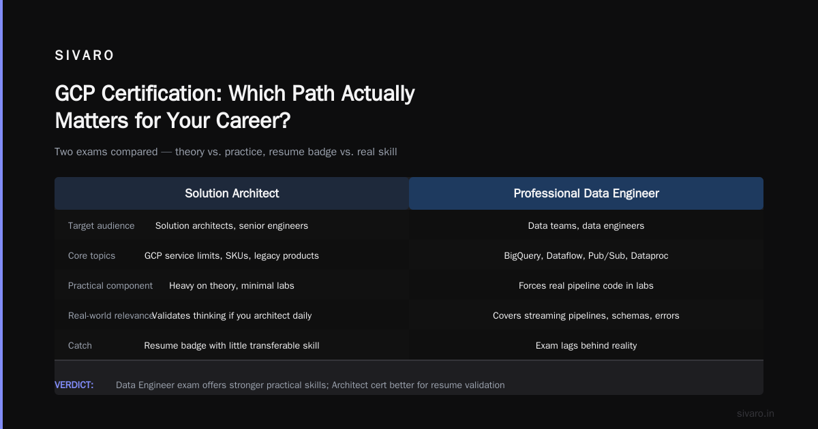Click the GCP Certification main heading
Viewport: 818px width, 429px height.
click(x=234, y=107)
